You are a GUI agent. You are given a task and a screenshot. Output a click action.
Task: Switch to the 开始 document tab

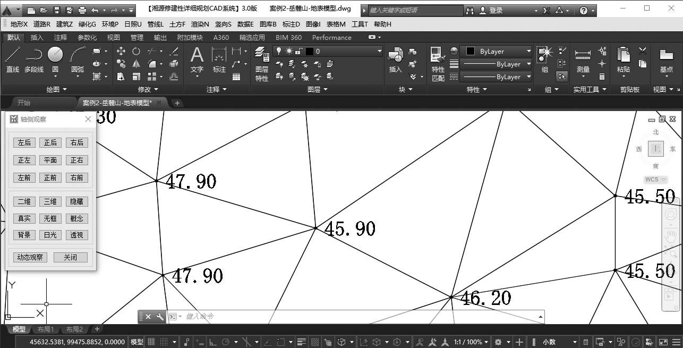pyautogui.click(x=24, y=103)
